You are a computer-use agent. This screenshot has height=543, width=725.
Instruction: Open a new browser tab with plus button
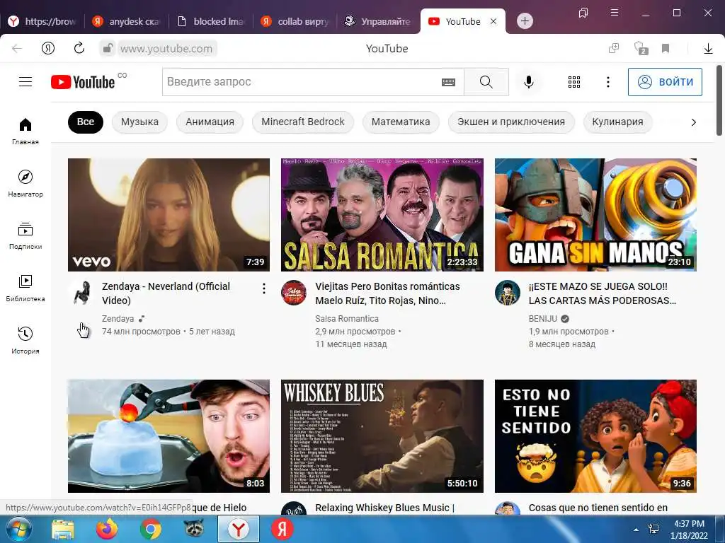(525, 21)
